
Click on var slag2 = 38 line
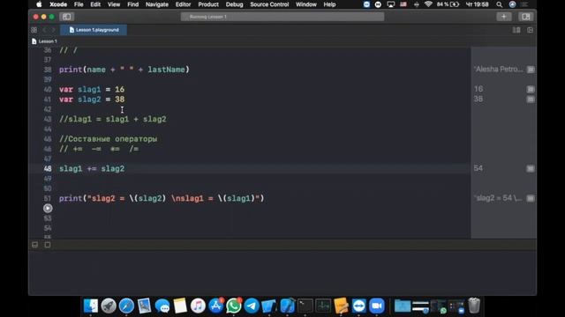[92, 100]
